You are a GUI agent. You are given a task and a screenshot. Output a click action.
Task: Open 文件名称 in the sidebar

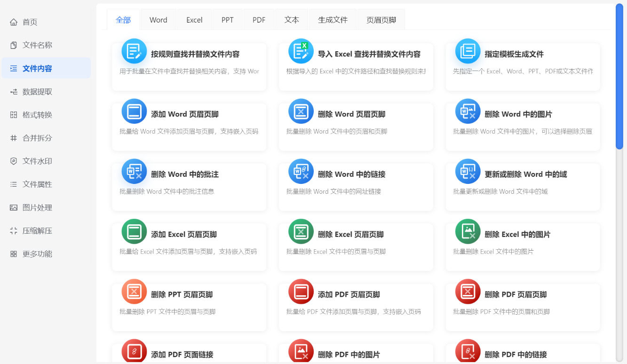tap(46, 45)
